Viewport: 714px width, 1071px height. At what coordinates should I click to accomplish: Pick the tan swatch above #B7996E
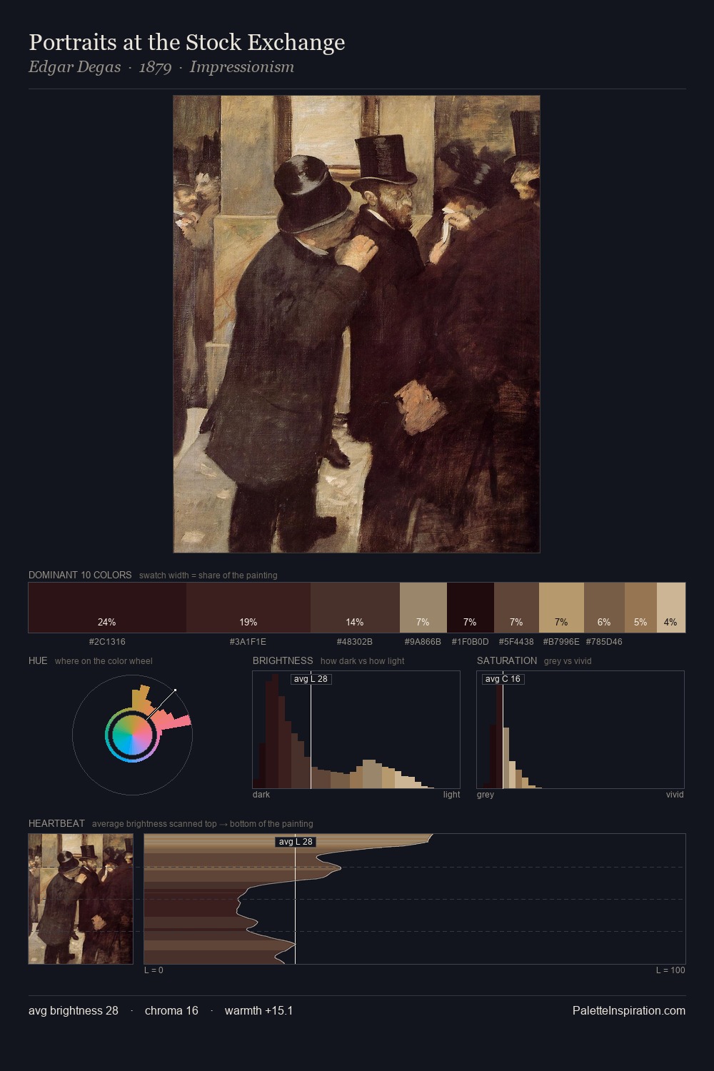pos(561,608)
